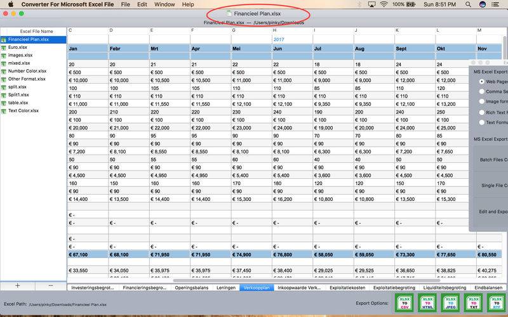Select the active Verkoopplan sheet tab
The height and width of the screenshot is (317, 508).
point(257,288)
